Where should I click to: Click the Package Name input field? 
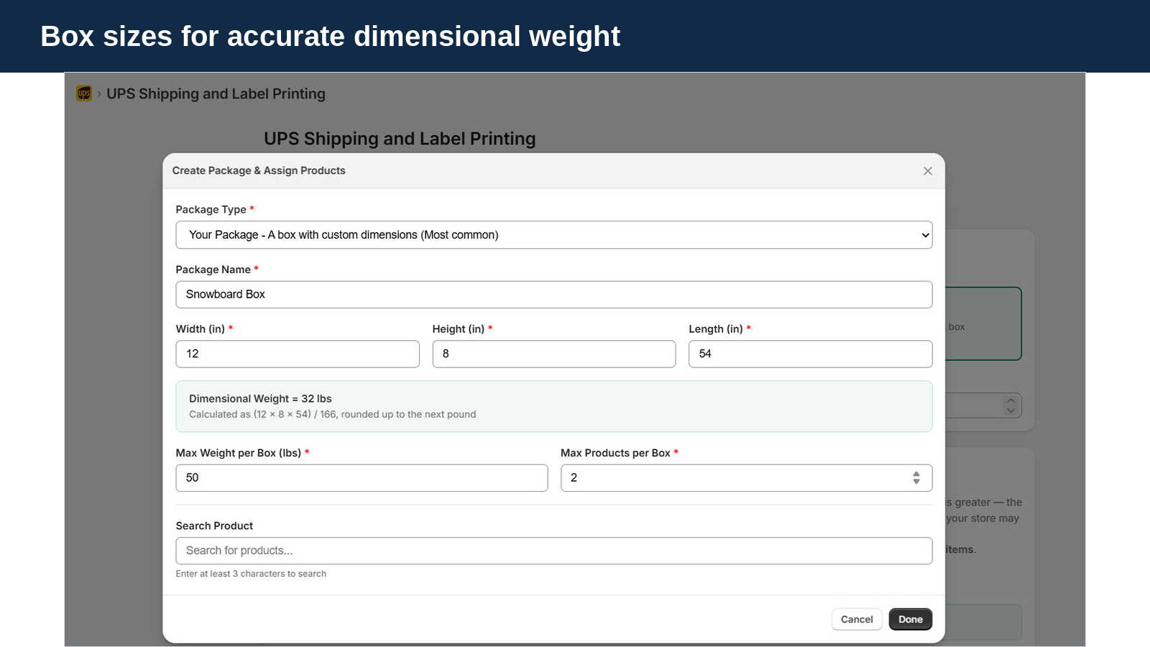click(554, 295)
